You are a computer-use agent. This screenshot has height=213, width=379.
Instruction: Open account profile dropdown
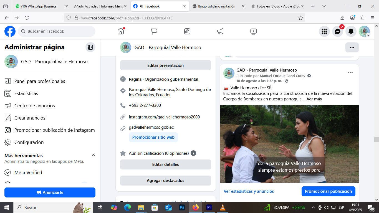pos(364,31)
